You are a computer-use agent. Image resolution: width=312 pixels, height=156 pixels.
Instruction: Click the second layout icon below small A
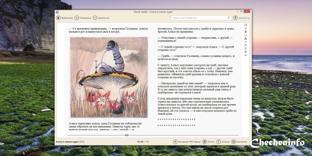click(x=246, y=48)
